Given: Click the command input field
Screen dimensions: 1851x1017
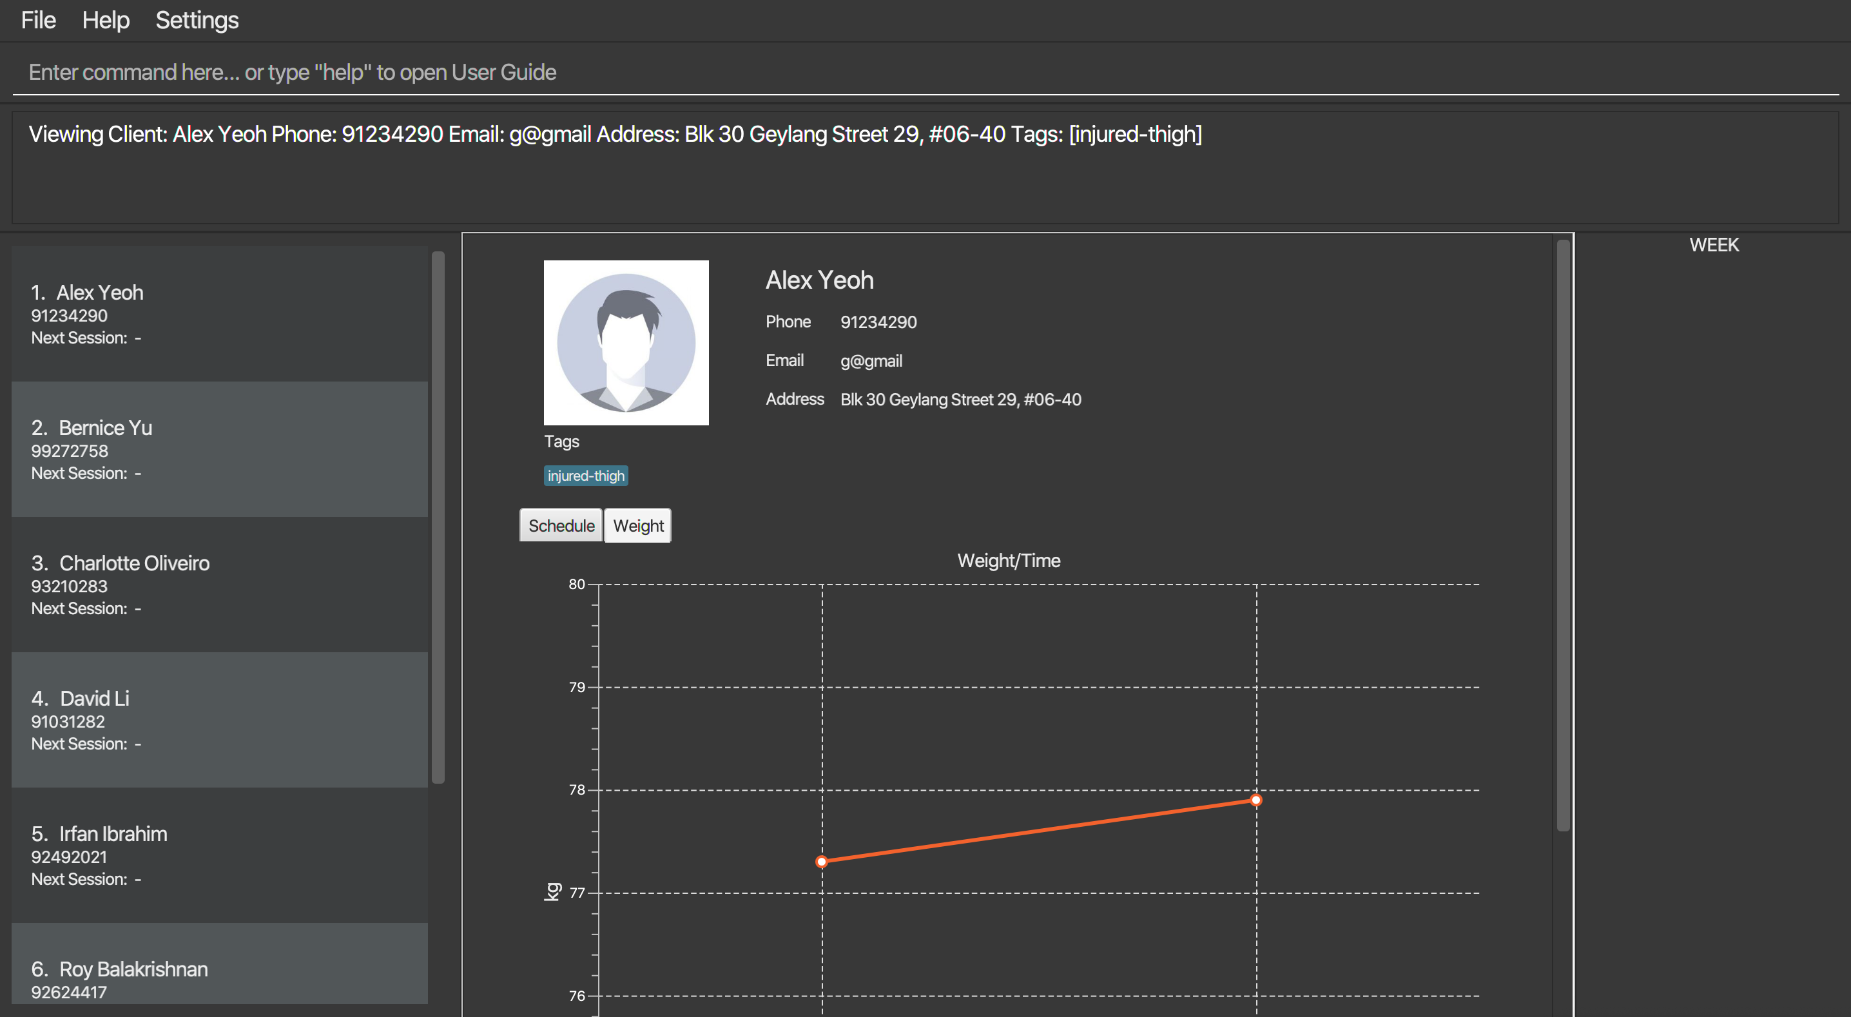Looking at the screenshot, I should 925,72.
